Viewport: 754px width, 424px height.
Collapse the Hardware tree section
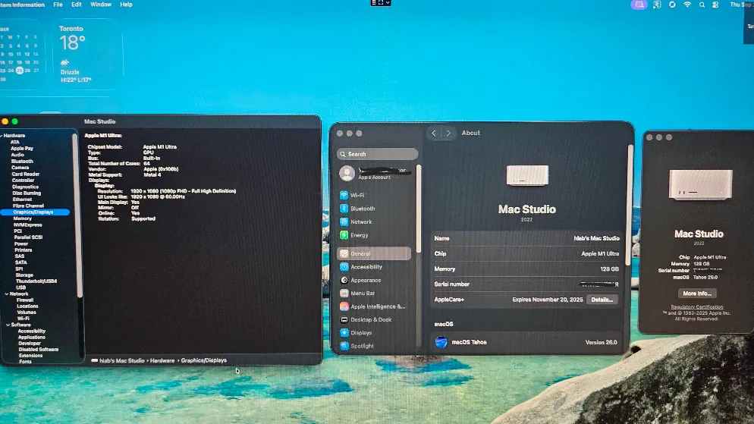[2, 136]
